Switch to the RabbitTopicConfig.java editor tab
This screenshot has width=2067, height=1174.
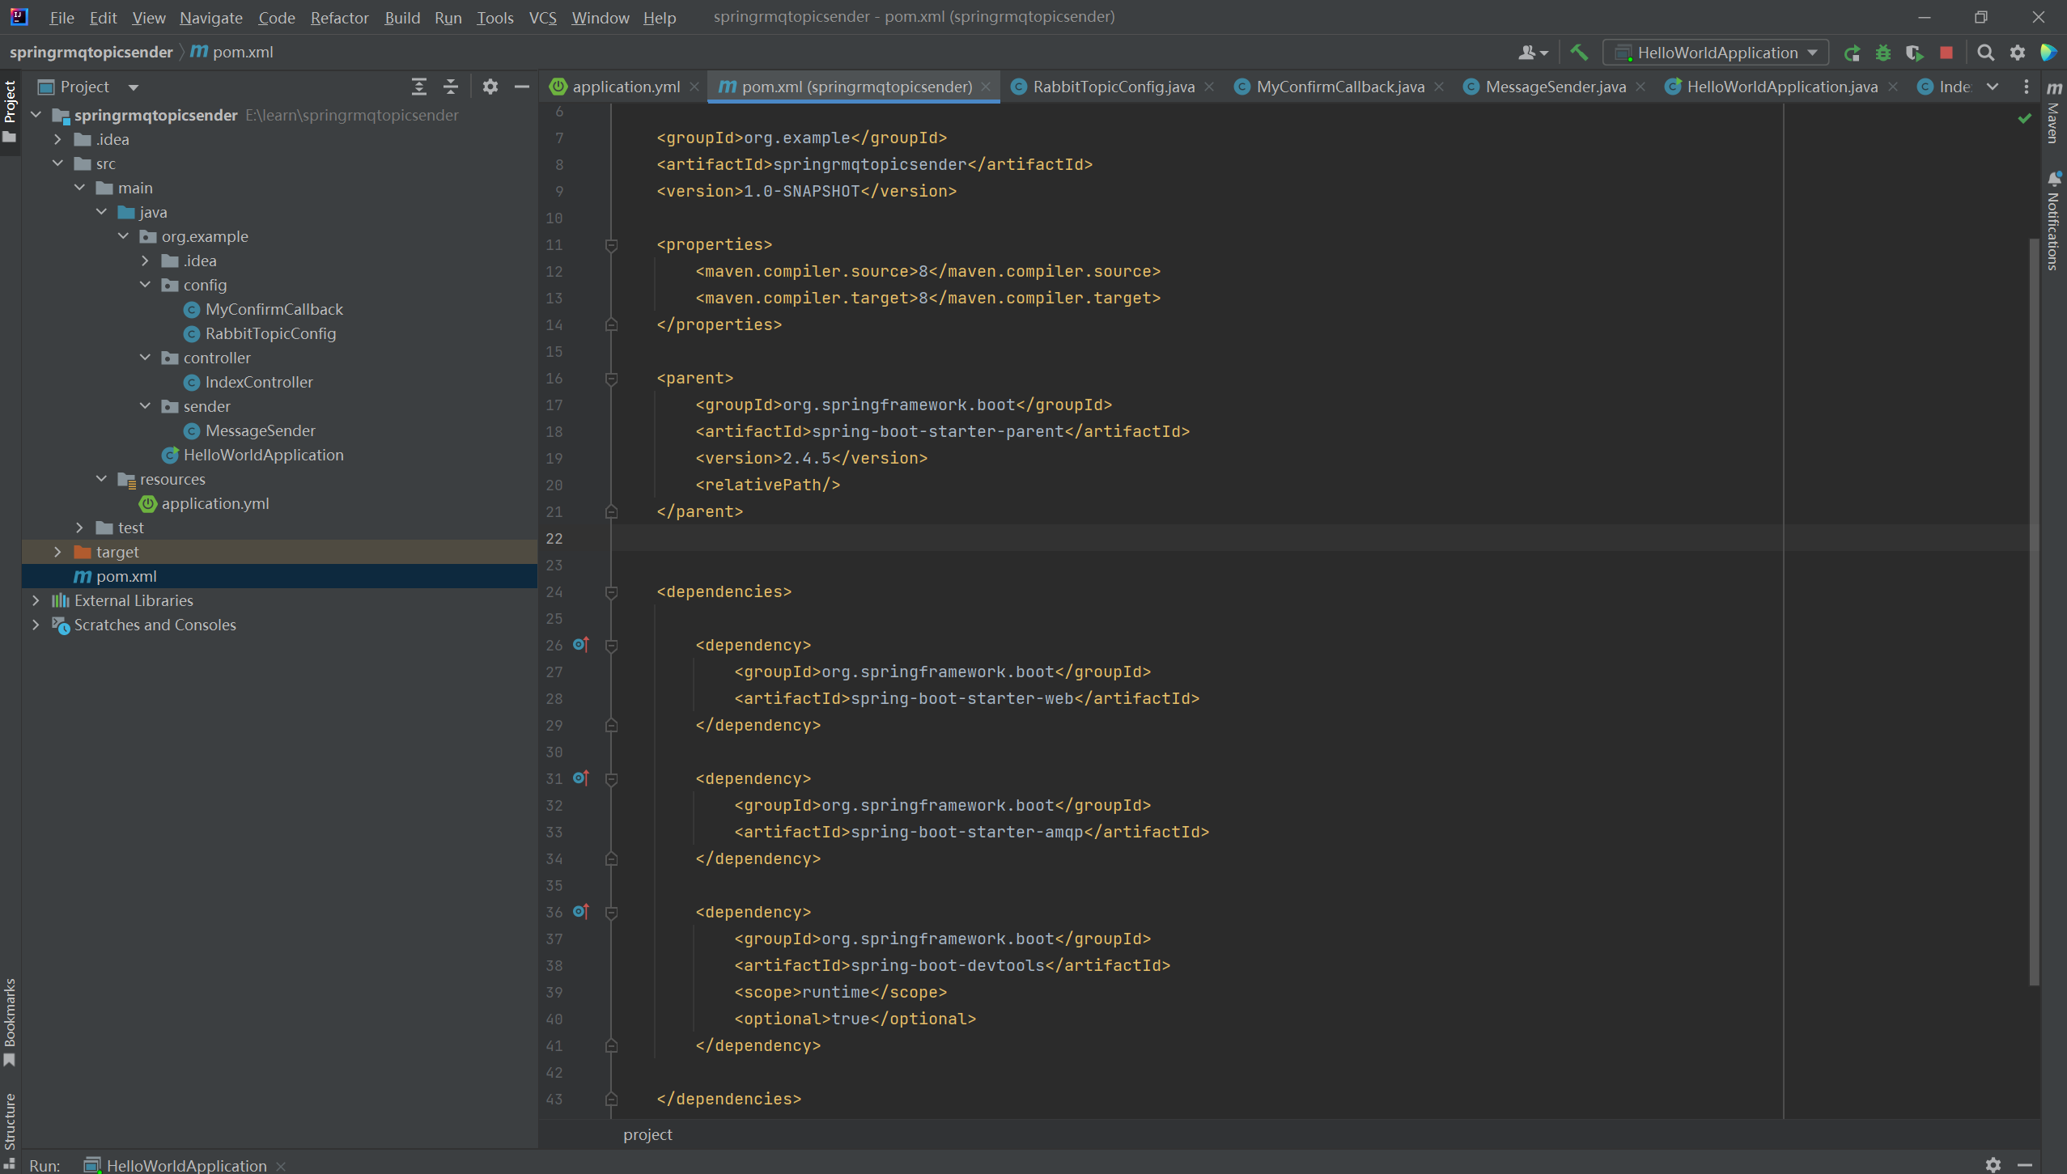(x=1113, y=87)
